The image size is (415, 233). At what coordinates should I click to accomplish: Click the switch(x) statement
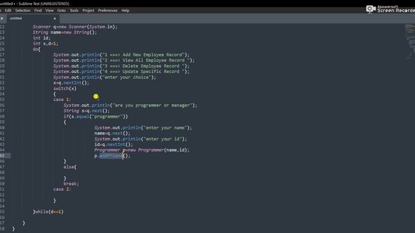click(65, 89)
